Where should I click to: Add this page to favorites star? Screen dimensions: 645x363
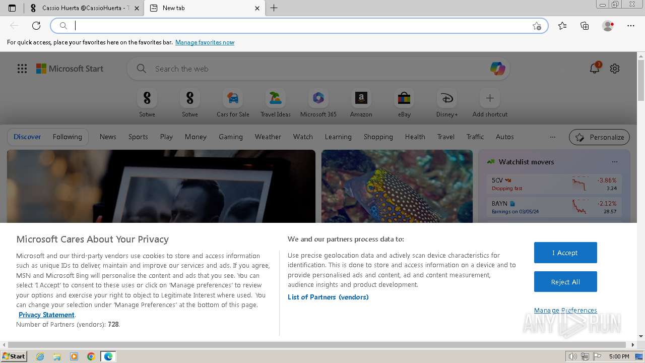point(537,26)
